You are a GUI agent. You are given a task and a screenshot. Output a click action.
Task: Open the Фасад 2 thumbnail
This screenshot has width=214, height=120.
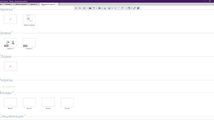coord(29,102)
